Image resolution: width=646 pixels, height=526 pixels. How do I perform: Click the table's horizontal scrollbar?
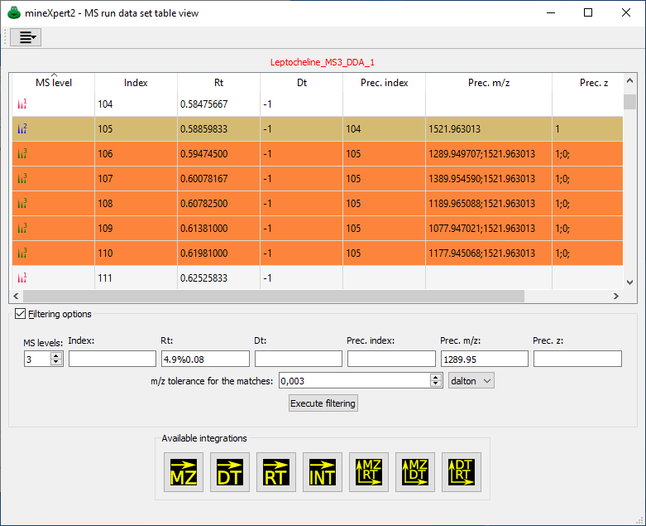click(273, 296)
